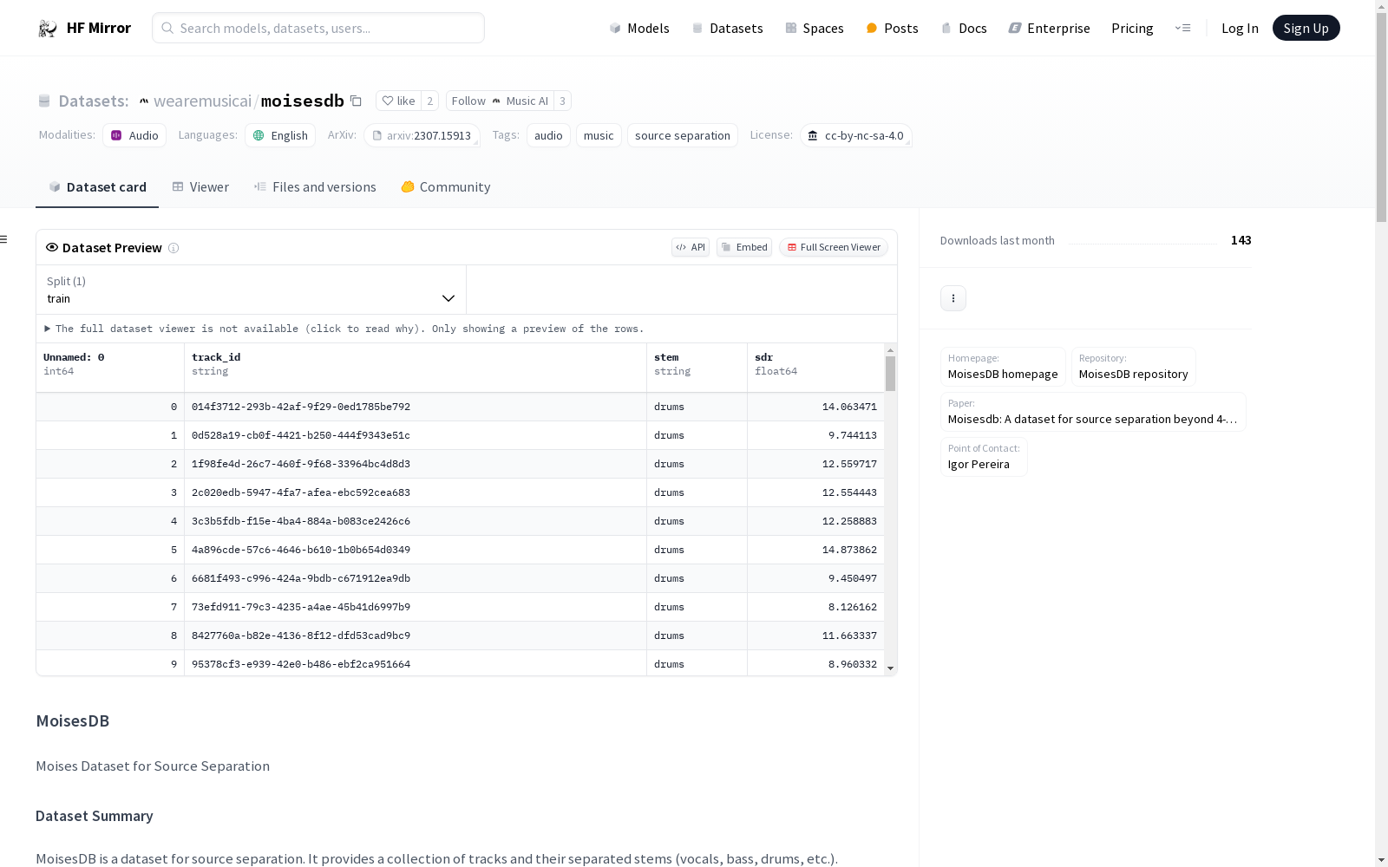Click the HF Mirror logo
The width and height of the screenshot is (1388, 867).
pyautogui.click(x=84, y=28)
